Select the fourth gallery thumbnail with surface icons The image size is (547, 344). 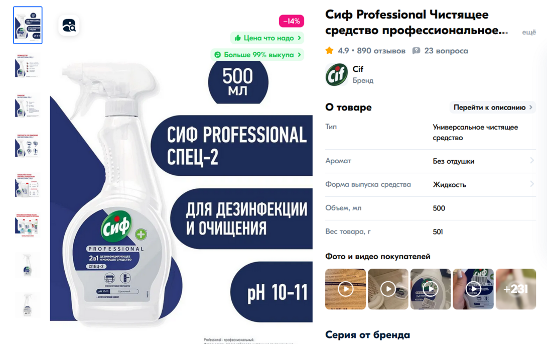(x=28, y=145)
